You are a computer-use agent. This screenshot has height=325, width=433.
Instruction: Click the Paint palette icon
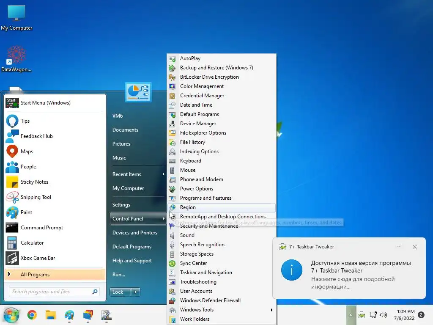12,212
